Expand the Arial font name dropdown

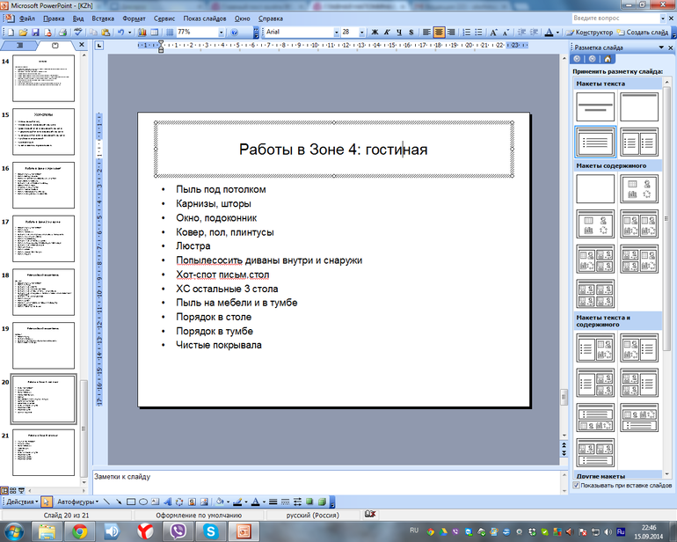pos(336,33)
